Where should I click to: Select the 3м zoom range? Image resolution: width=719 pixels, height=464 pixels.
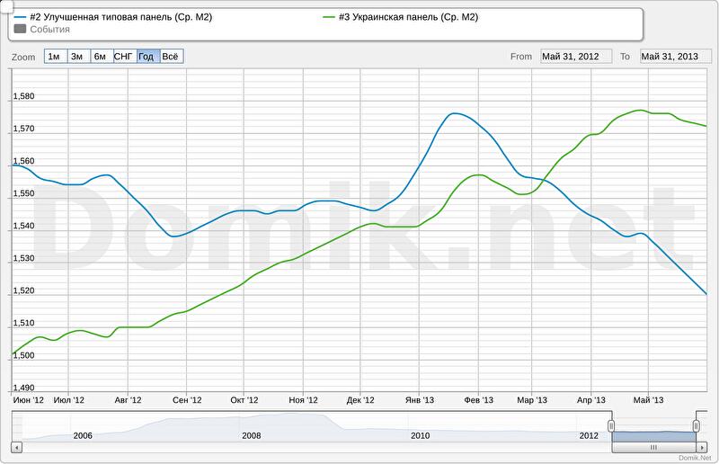[x=78, y=57]
